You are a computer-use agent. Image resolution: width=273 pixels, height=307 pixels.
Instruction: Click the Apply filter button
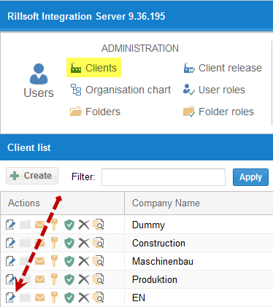point(250,177)
